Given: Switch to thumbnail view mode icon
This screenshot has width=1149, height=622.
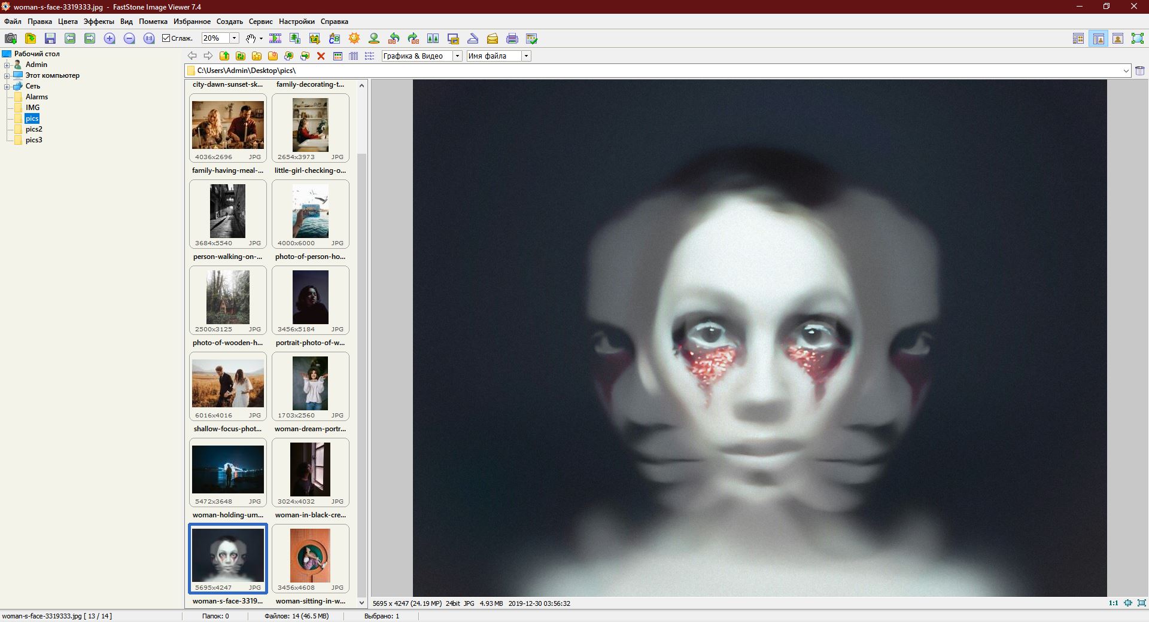Looking at the screenshot, I should coord(338,56).
